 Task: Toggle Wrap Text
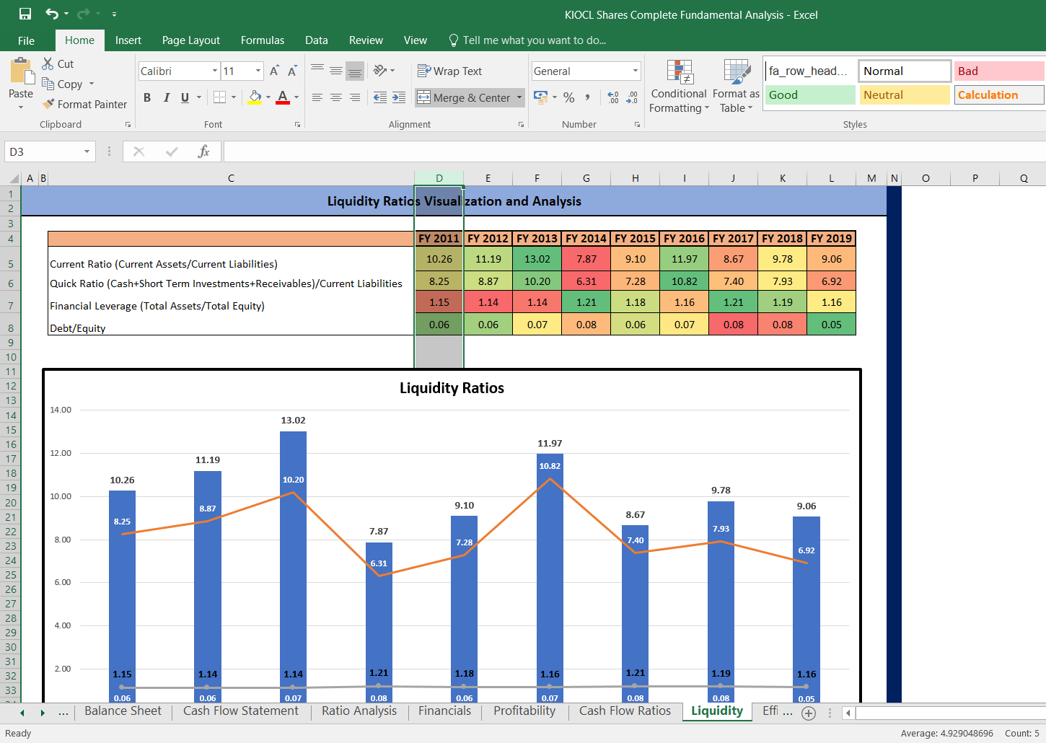click(449, 71)
